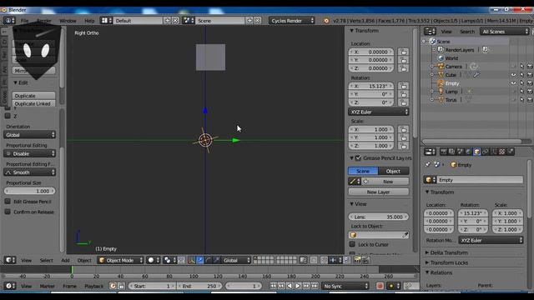Open the Constraints properties tab icon
534x300 pixels.
(486, 152)
